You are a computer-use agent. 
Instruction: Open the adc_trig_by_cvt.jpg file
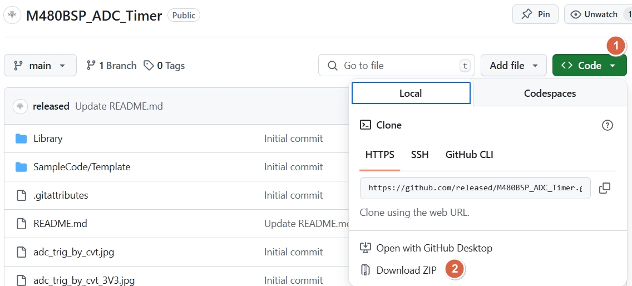[74, 252]
